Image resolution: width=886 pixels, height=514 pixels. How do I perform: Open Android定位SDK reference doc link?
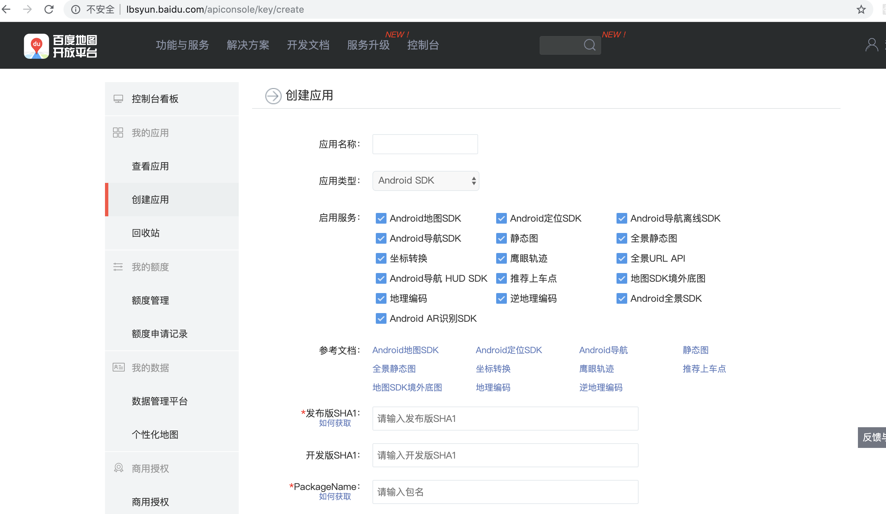point(509,350)
